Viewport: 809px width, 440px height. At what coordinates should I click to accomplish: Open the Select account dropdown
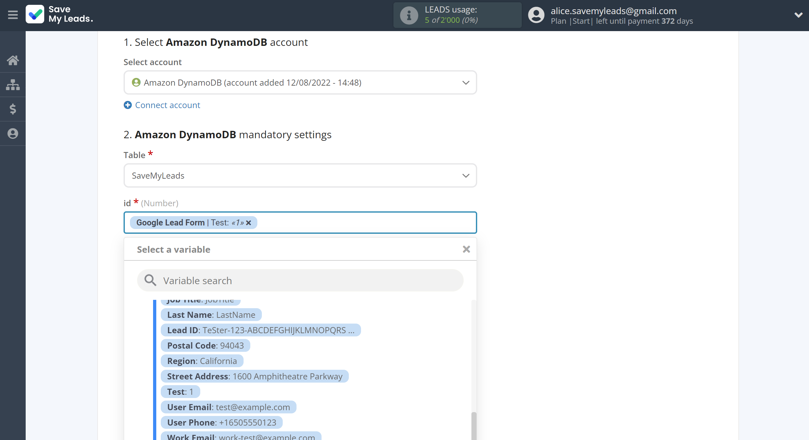tap(300, 83)
